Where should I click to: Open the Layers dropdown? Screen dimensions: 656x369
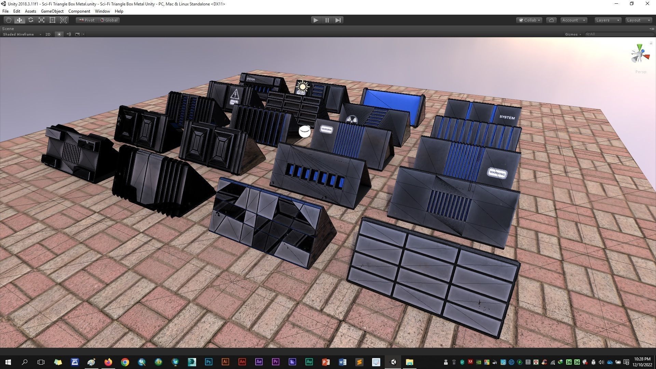pos(607,20)
